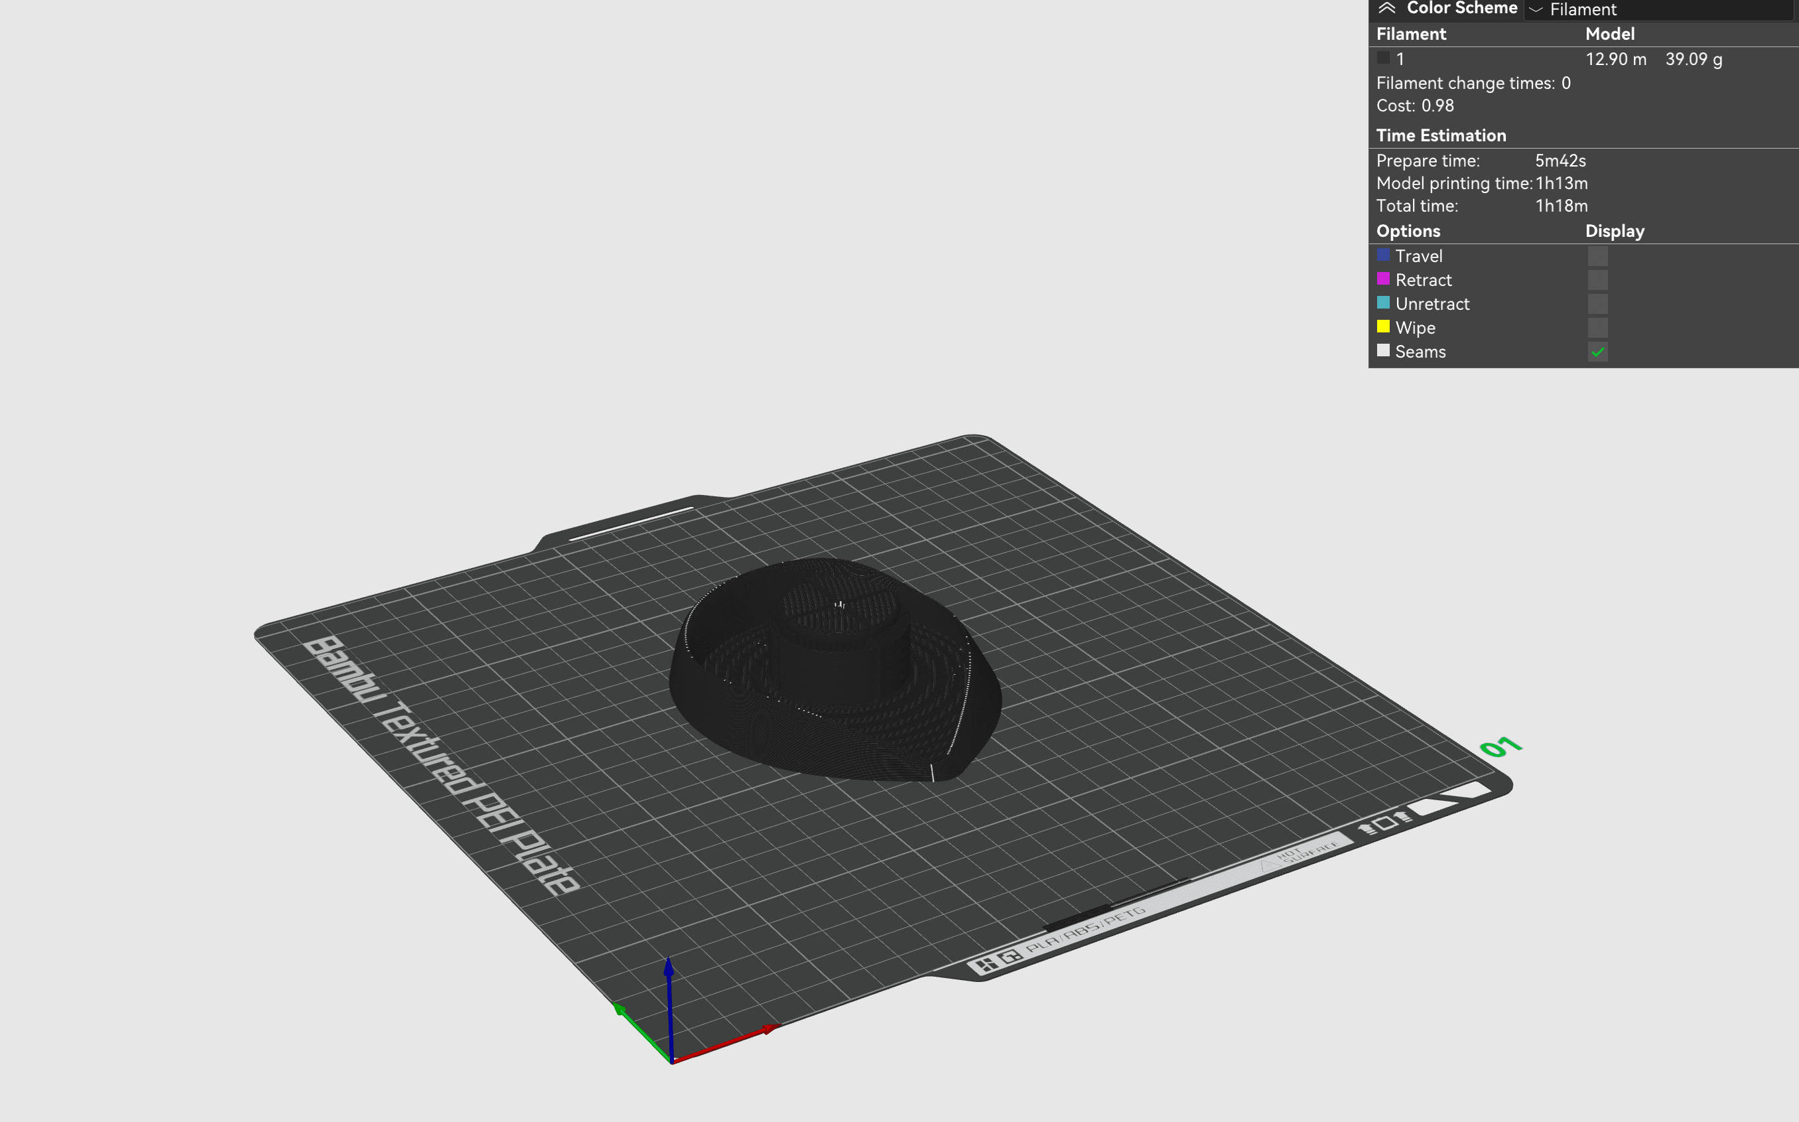Viewport: 1799px width, 1122px height.
Task: Click the Wipe yellow color swatch
Action: [1383, 326]
